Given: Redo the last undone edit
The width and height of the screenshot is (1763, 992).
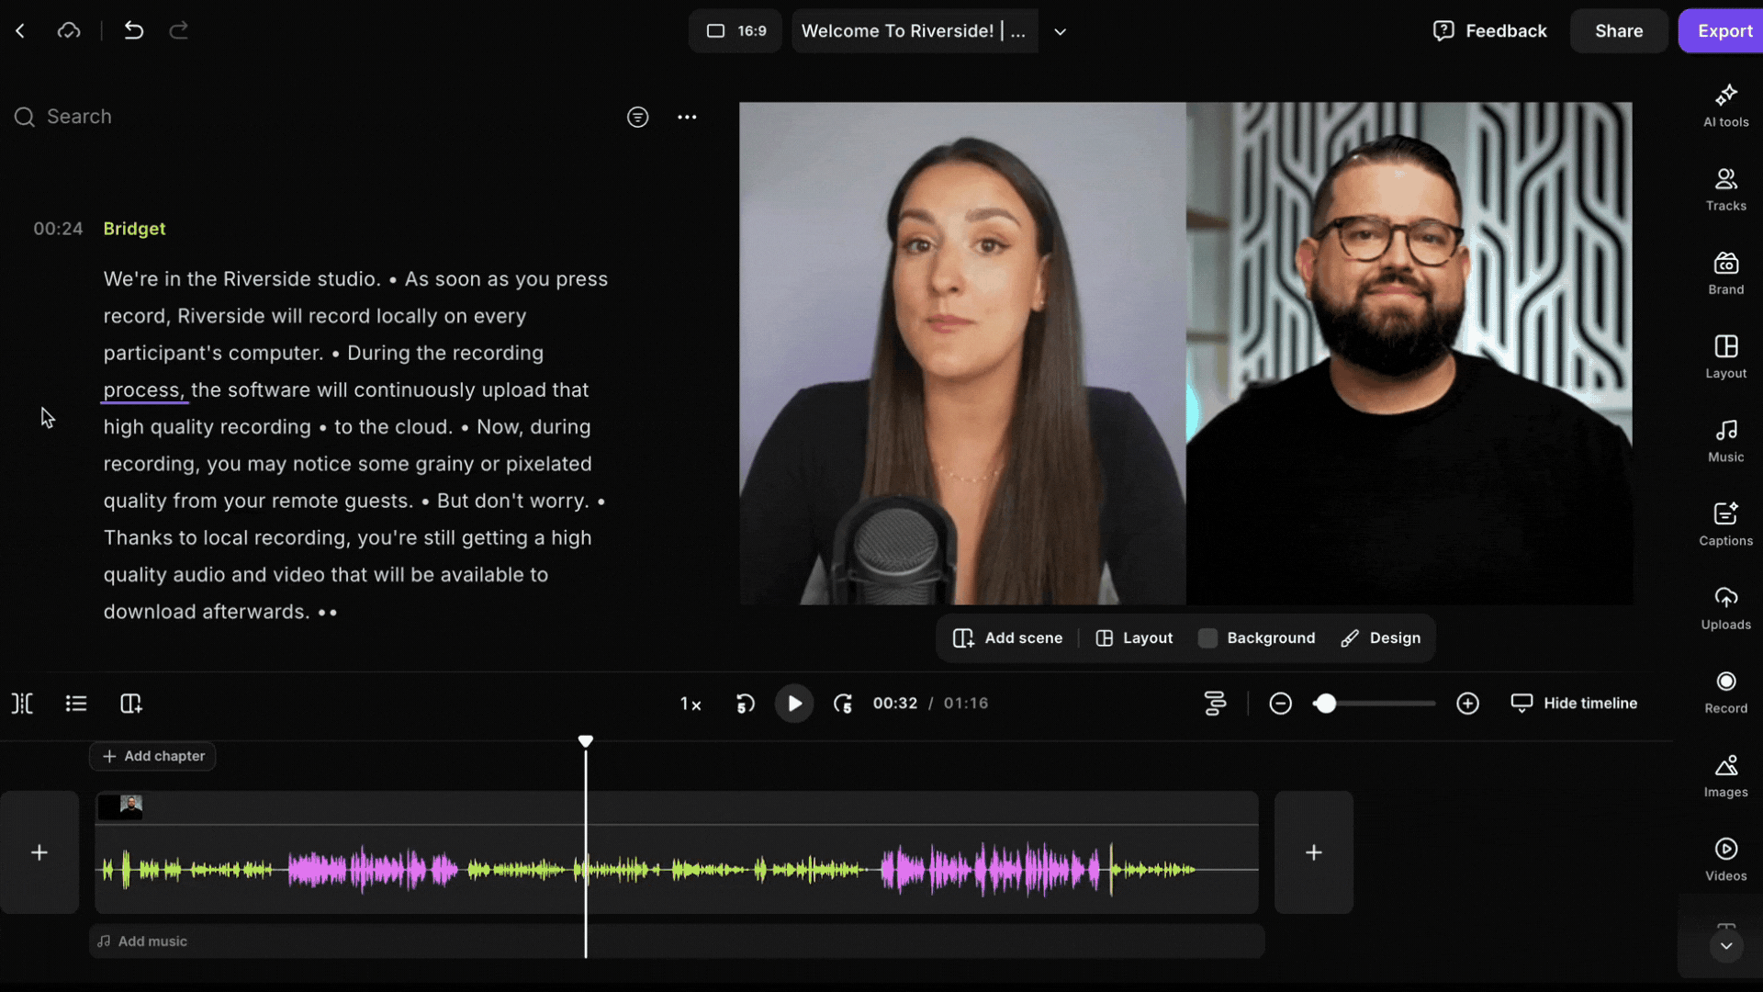Looking at the screenshot, I should 179,31.
